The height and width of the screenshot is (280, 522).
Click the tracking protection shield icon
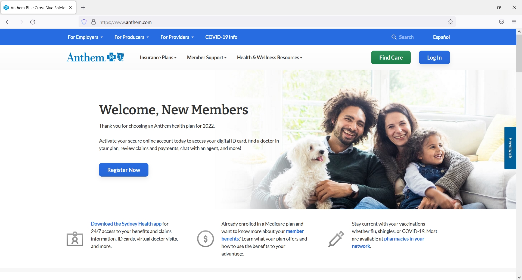click(84, 22)
